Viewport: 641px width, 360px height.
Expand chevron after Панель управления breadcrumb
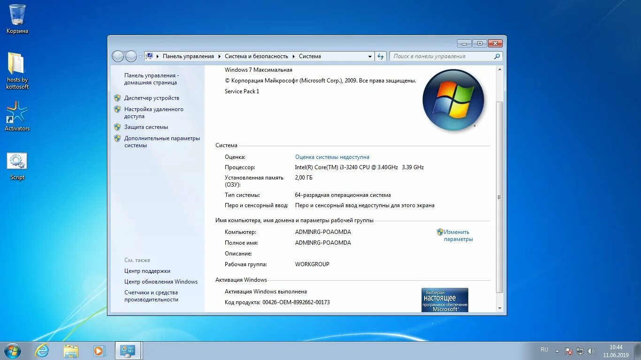219,56
